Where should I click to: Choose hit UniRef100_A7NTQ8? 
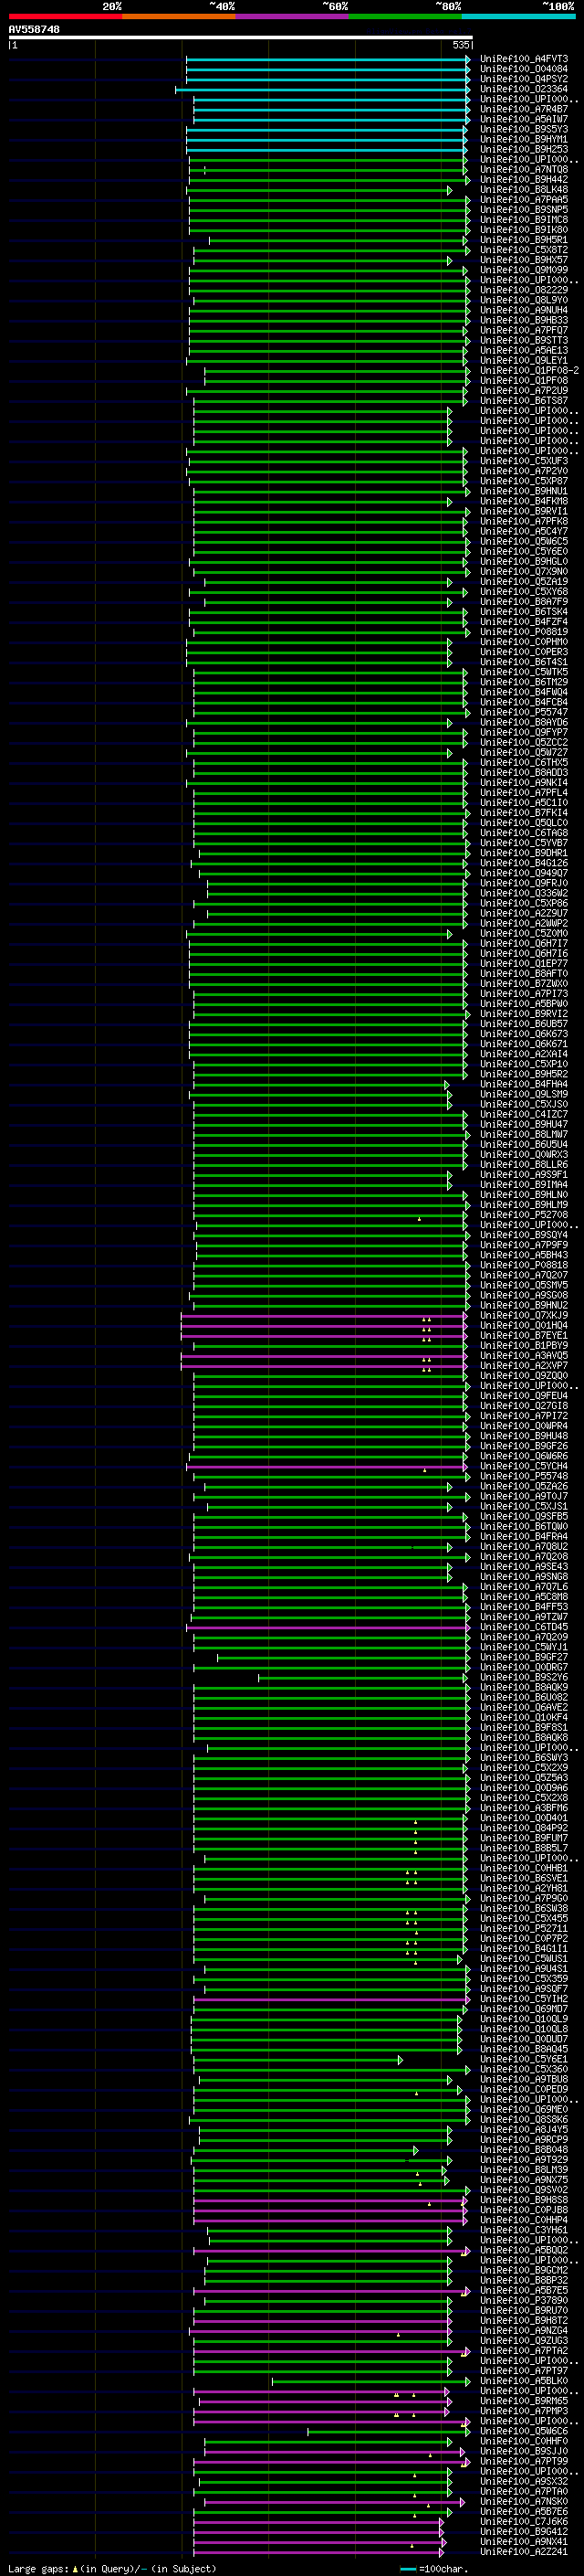coord(523,170)
